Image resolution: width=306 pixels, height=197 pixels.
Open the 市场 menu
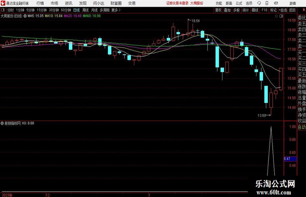point(54,3)
